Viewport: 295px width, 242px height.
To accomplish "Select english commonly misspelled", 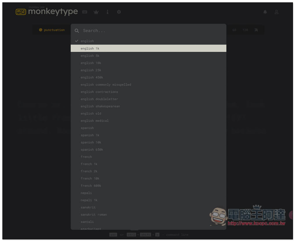I will click(x=148, y=85).
